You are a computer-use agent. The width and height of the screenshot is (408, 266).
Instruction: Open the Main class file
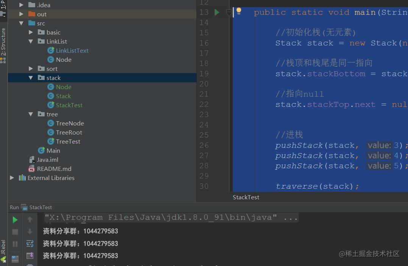(53, 150)
